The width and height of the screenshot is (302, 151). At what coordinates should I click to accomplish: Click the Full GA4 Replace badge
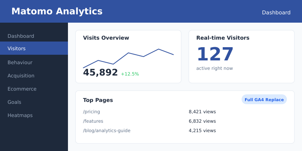[x=264, y=100]
